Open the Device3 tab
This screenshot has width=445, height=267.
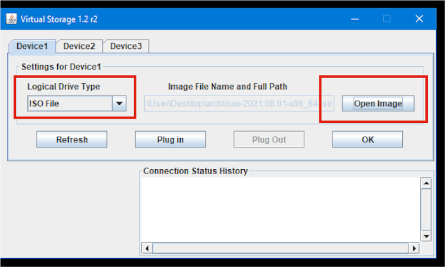coord(126,46)
